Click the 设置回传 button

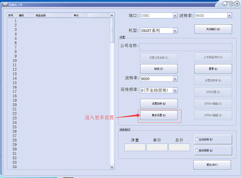[159, 104]
